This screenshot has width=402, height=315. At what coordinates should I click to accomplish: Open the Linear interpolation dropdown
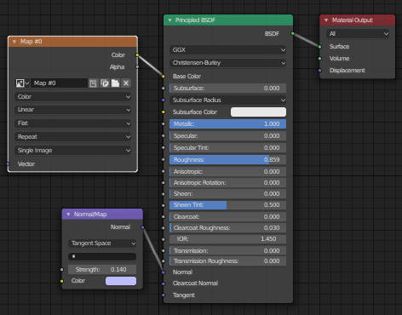click(72, 110)
